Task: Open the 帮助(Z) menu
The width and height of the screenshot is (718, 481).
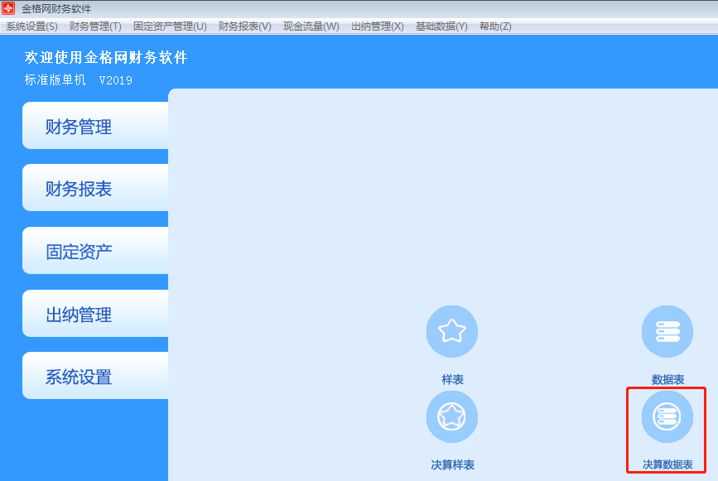Action: pos(497,26)
